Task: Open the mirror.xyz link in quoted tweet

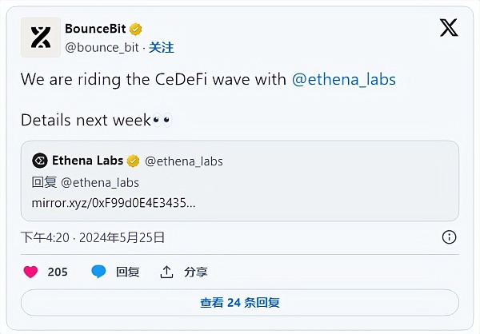Action: [114, 202]
